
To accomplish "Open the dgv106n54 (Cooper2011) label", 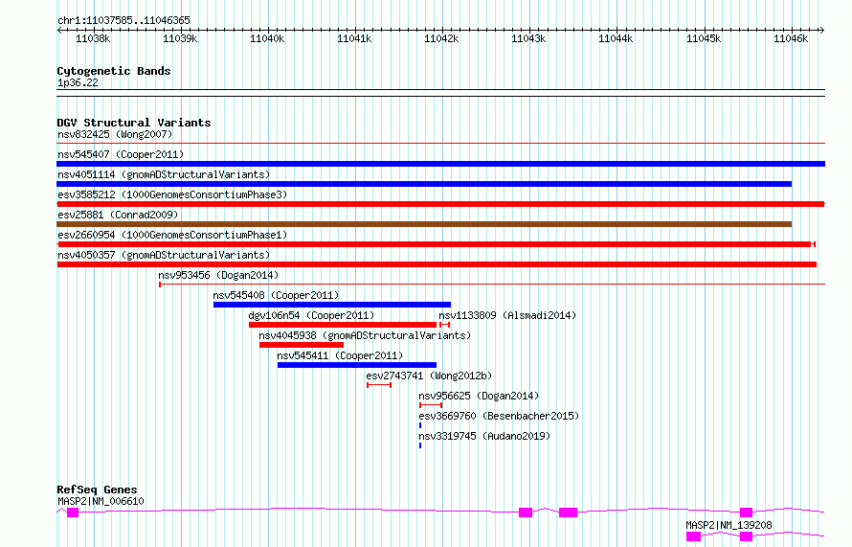I will pos(311,315).
